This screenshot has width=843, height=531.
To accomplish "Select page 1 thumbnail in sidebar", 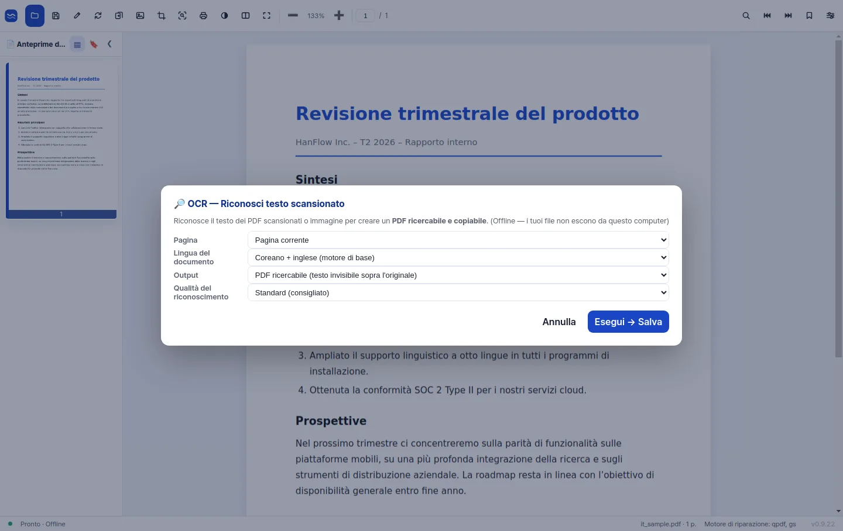I will pyautogui.click(x=61, y=140).
